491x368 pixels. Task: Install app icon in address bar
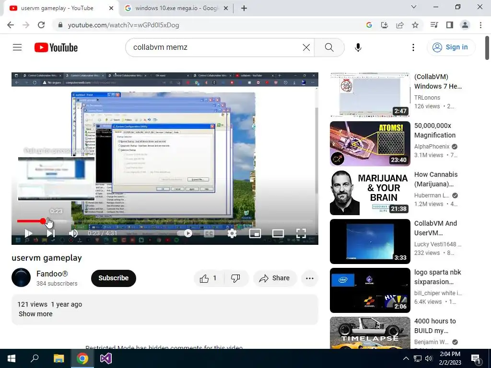pyautogui.click(x=384, y=25)
